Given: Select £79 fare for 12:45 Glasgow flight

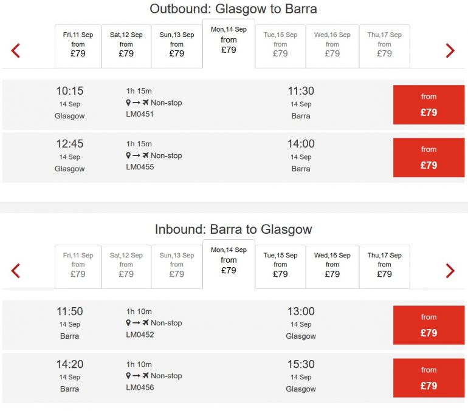Looking at the screenshot, I should (428, 157).
